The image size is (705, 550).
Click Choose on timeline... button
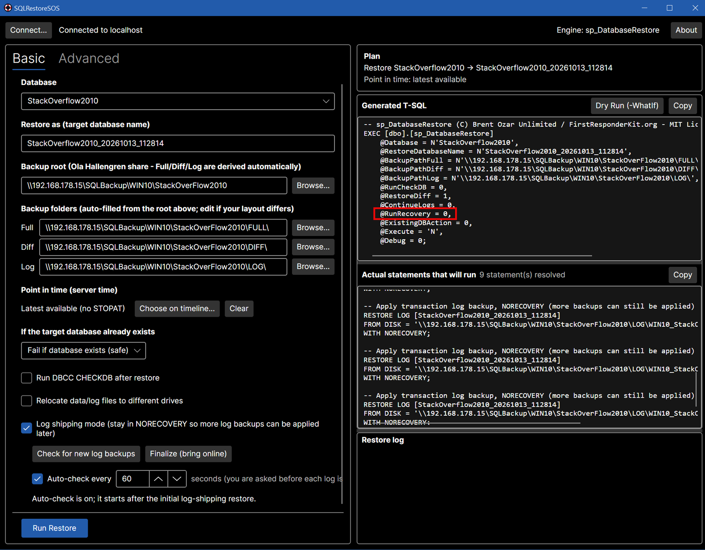tap(177, 309)
